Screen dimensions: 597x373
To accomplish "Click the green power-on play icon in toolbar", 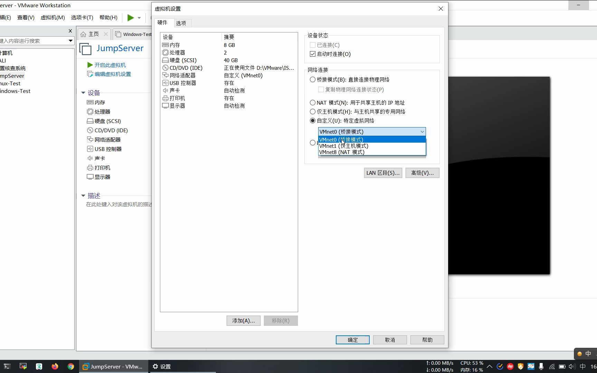I will (131, 18).
